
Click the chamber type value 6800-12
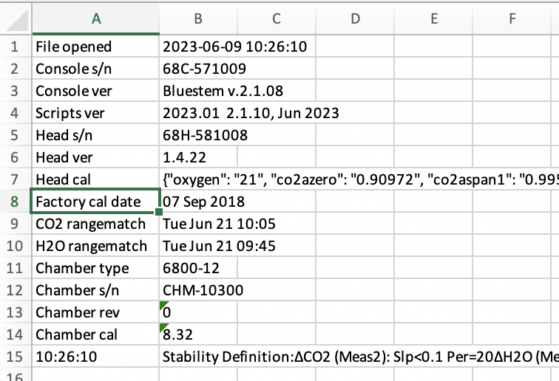[198, 268]
